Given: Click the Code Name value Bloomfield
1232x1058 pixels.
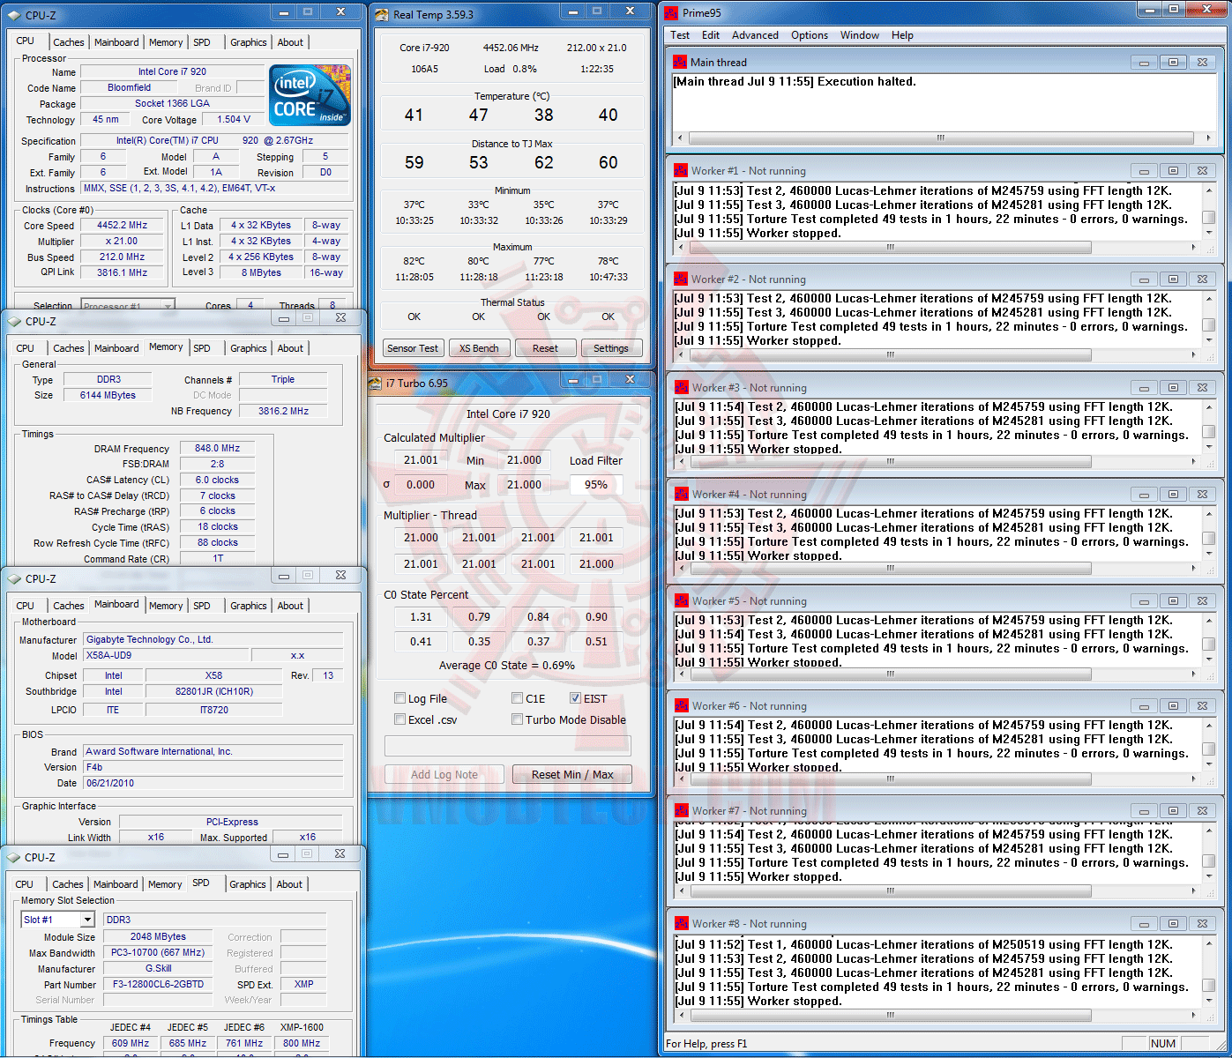Looking at the screenshot, I should [x=130, y=88].
